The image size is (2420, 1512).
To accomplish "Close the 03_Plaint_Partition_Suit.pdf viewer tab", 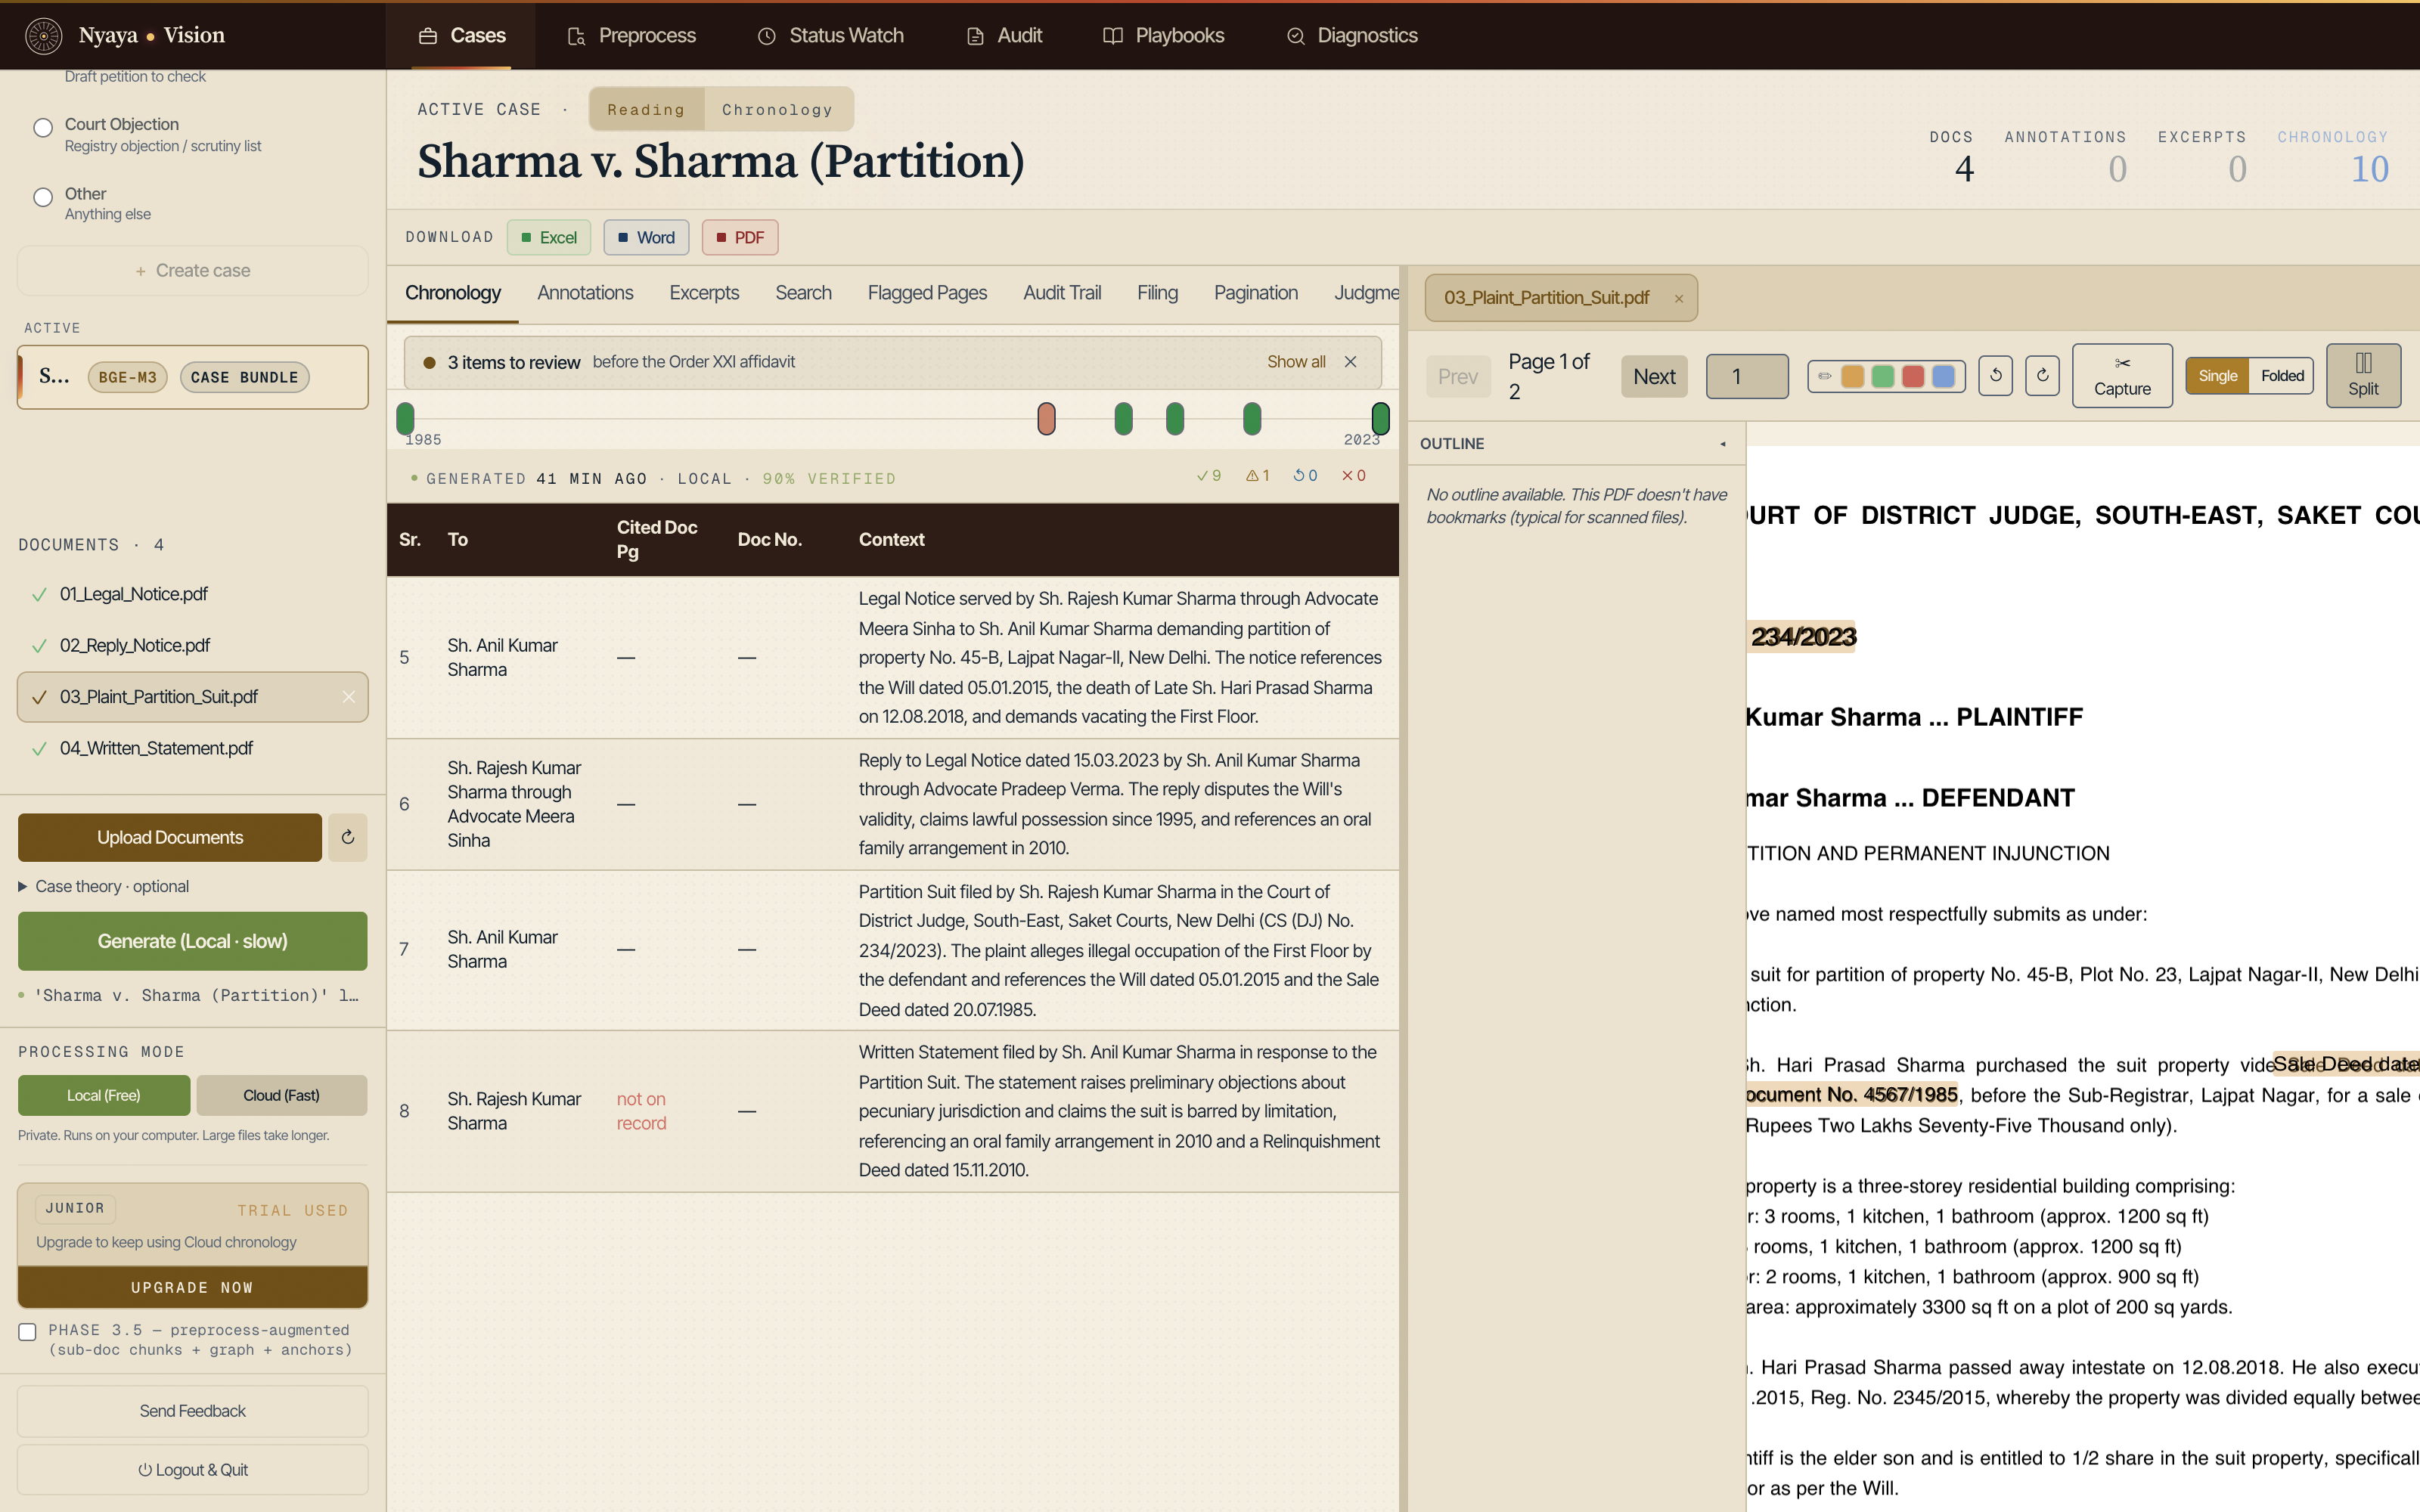I will pos(1679,298).
